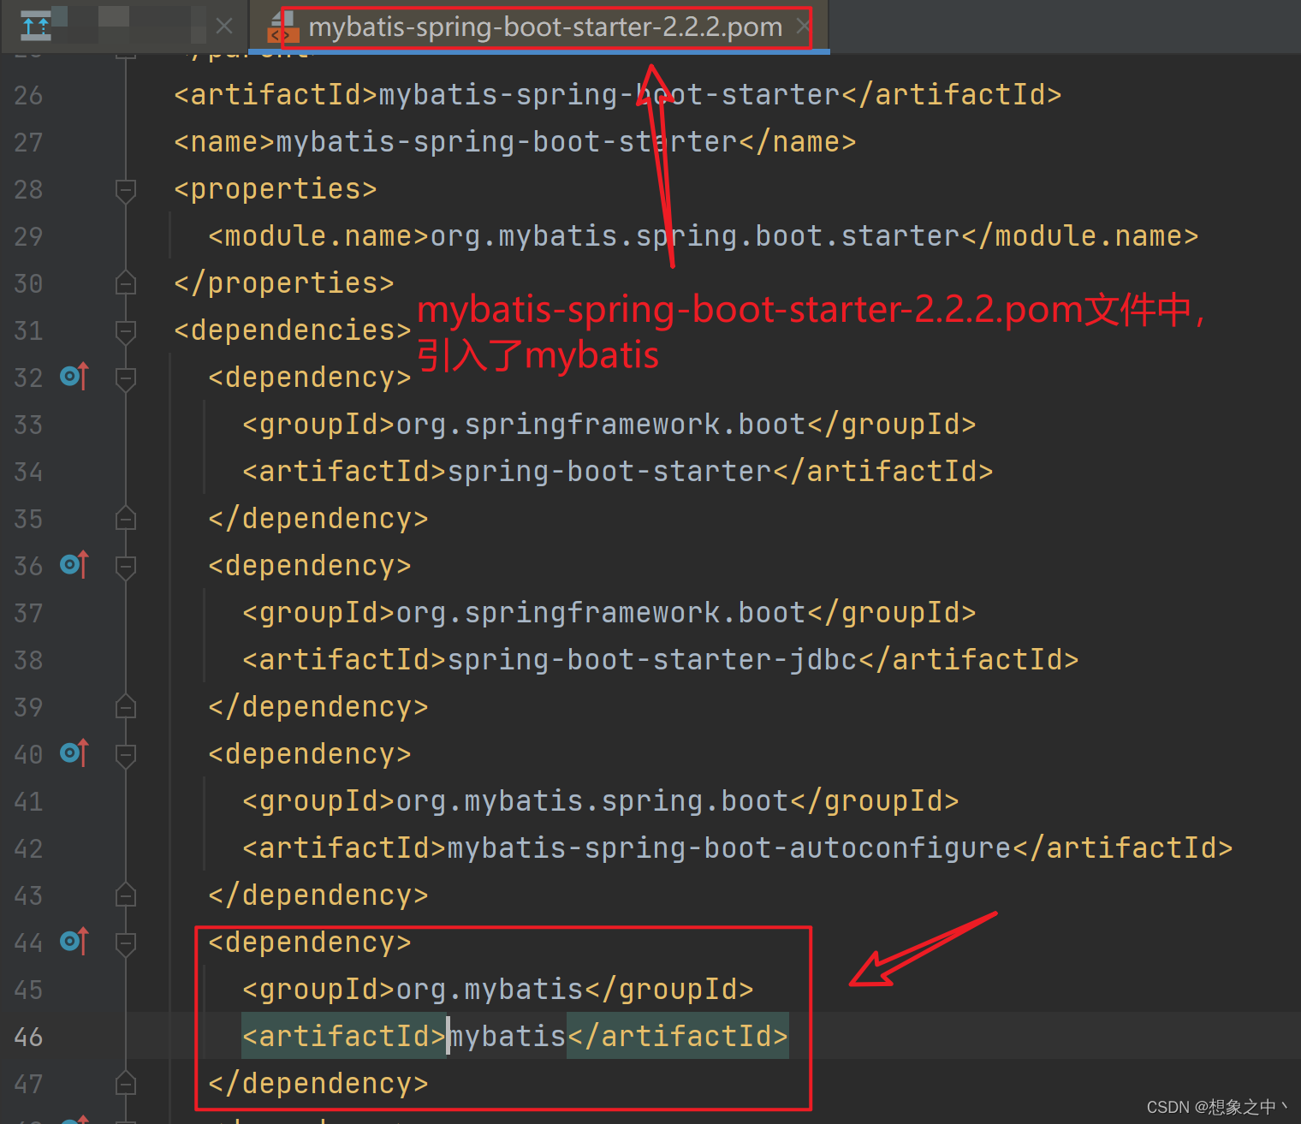This screenshot has width=1301, height=1124.
Task: Collapse the dependency block at line 32
Action: click(x=126, y=378)
